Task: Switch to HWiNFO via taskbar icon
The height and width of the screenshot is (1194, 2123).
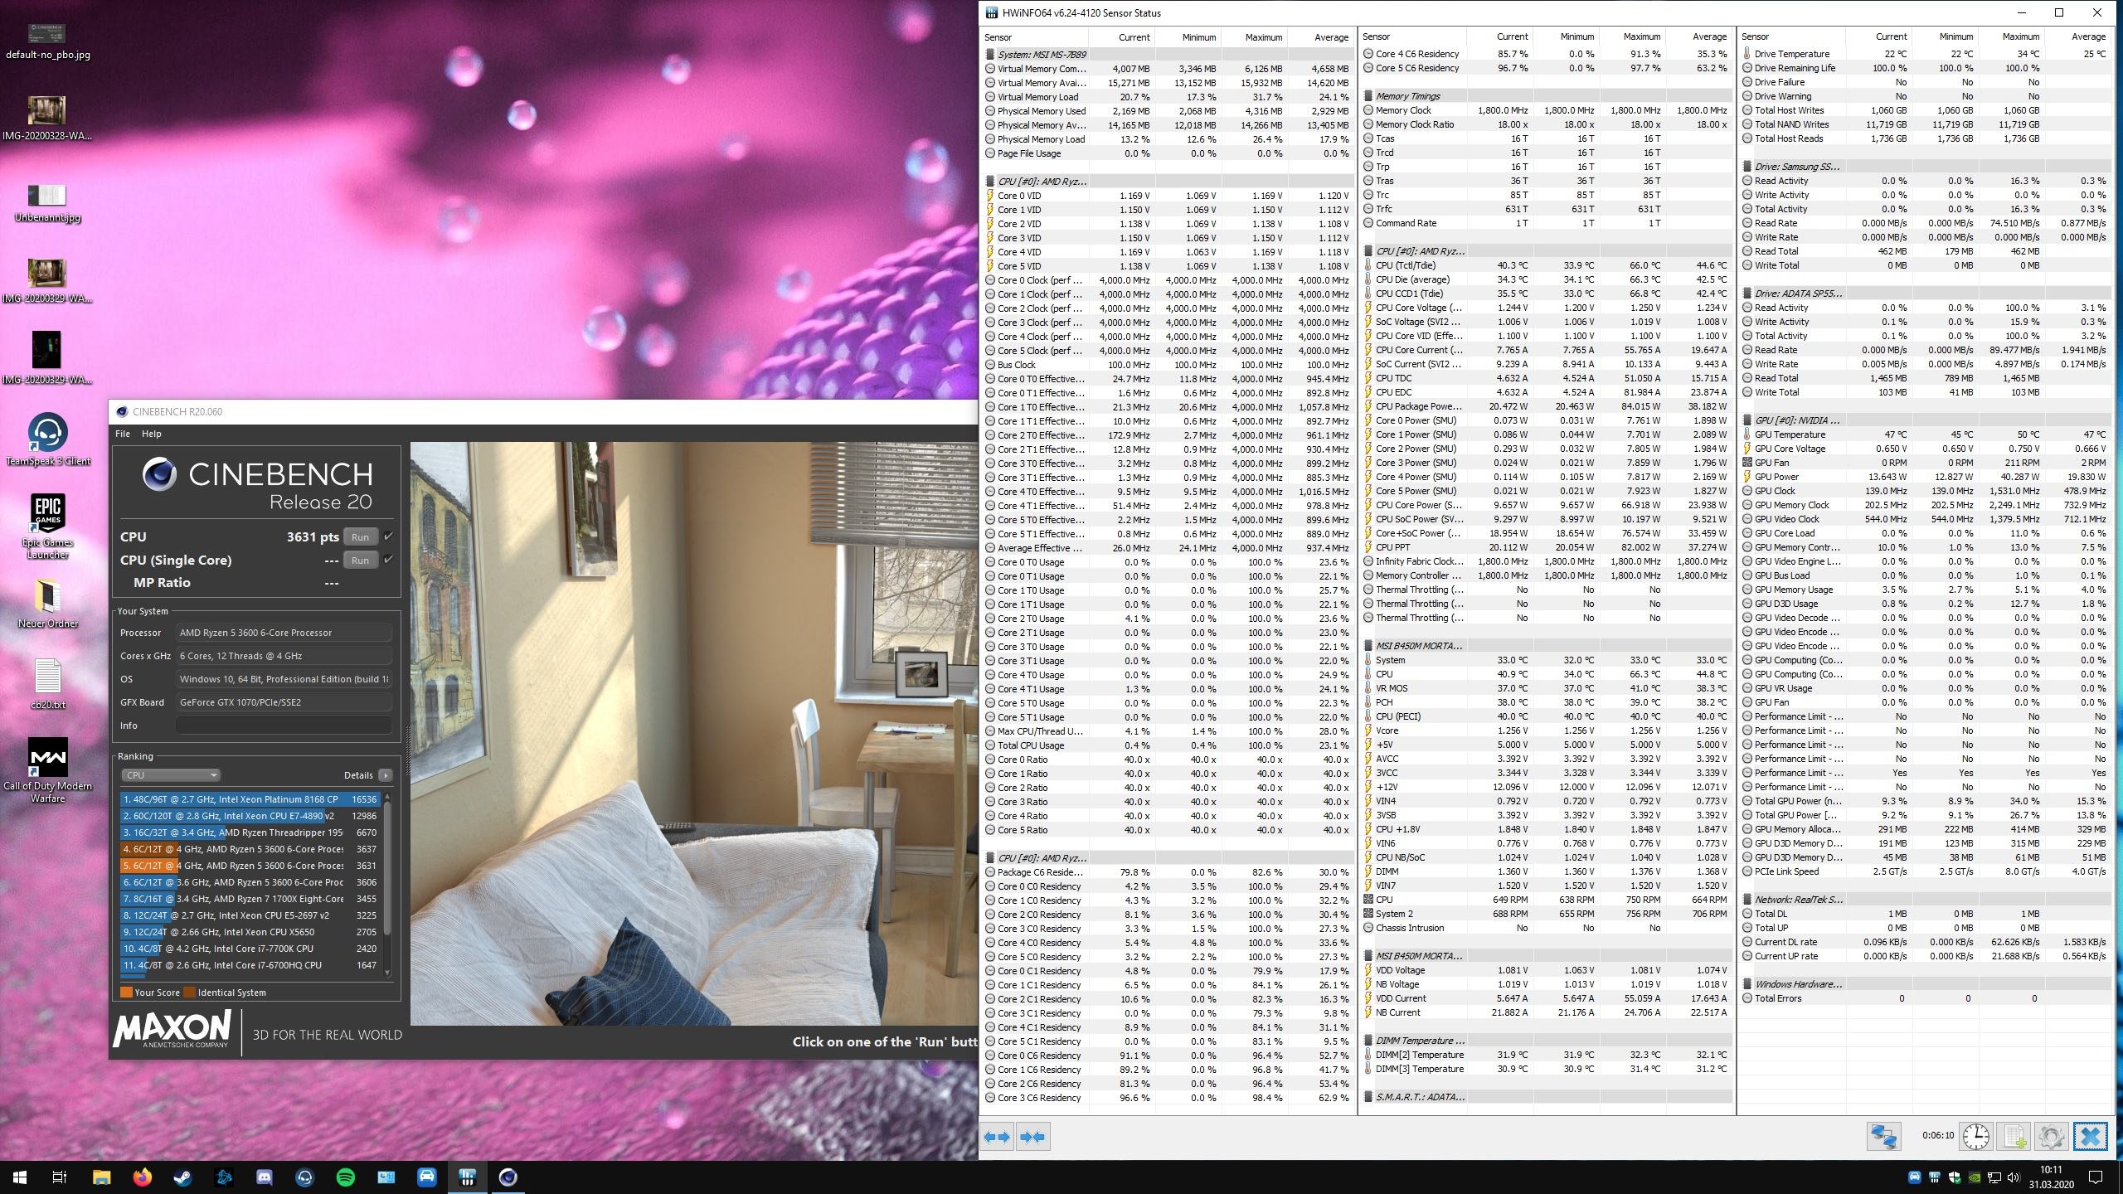Action: pos(467,1177)
